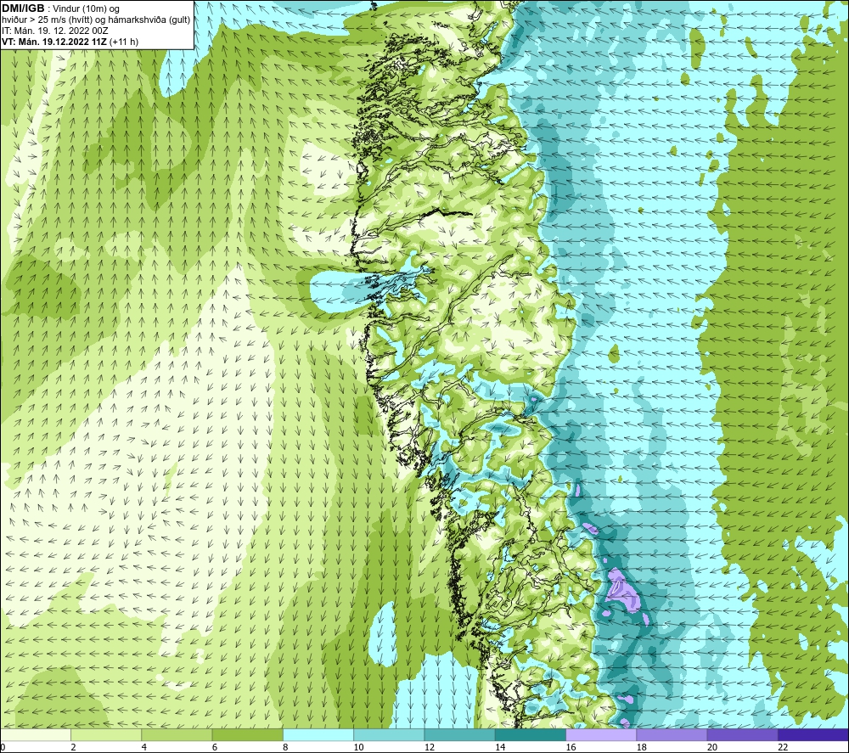Click the 14–16 m/s dark teal legend swatch
Screen dimensions: 849x753
pos(530,734)
